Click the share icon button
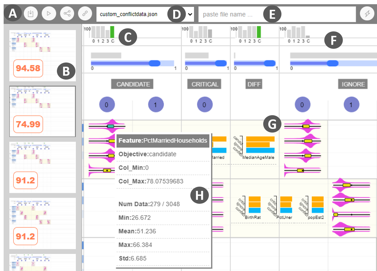This screenshot has height=271, width=377. (67, 13)
